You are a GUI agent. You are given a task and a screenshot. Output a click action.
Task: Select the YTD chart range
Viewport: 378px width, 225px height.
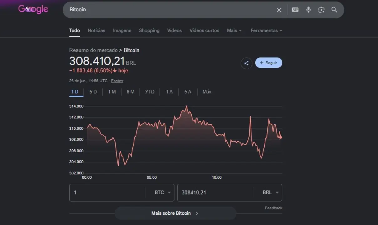(x=150, y=92)
